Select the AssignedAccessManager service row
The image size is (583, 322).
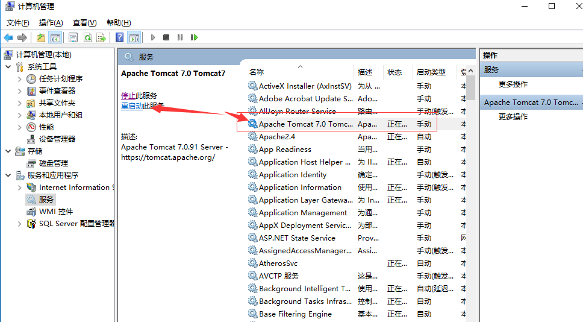(356, 250)
